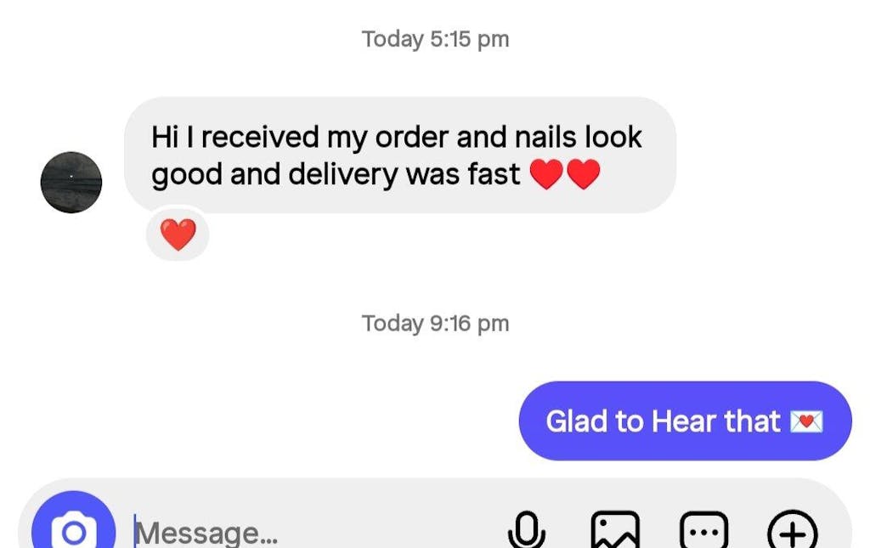Click the camera lens inside blue circle
870x548 pixels.
pos(74,533)
